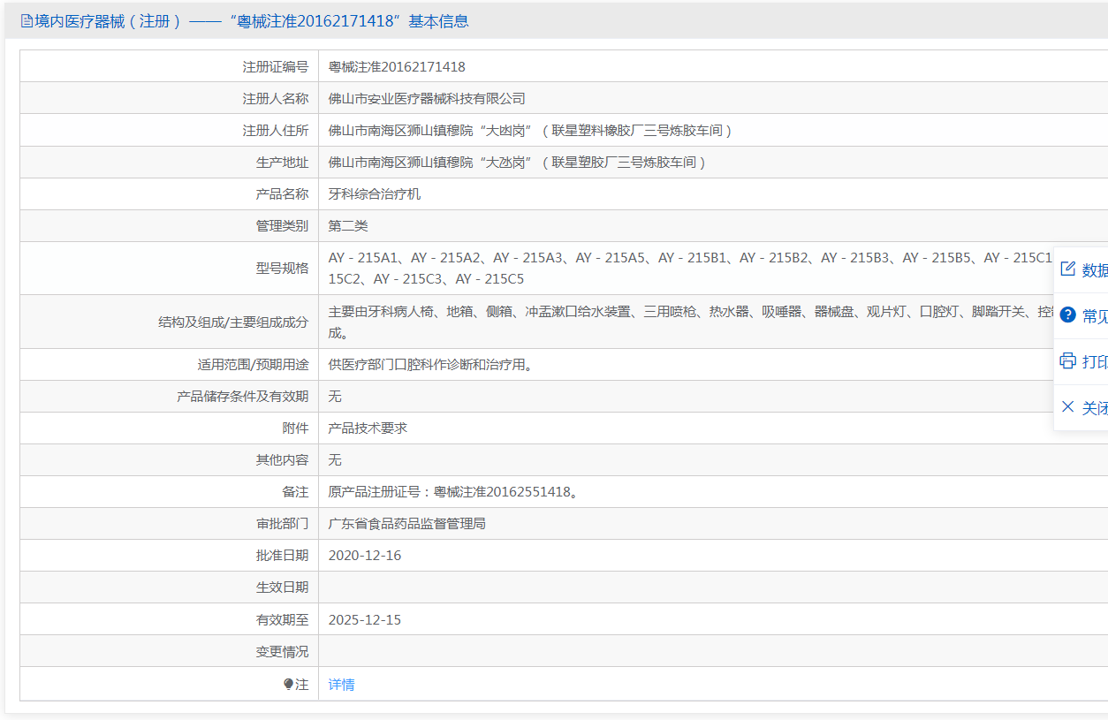The height and width of the screenshot is (720, 1108).
Task: Click the printer icon in side panel
Action: point(1067,361)
